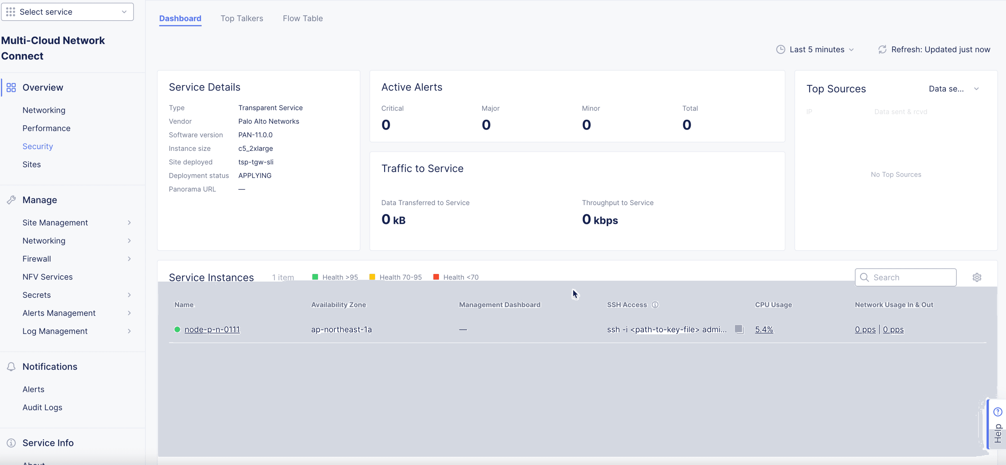The image size is (1006, 465).
Task: Select the Top Talkers tab
Action: coord(241,18)
